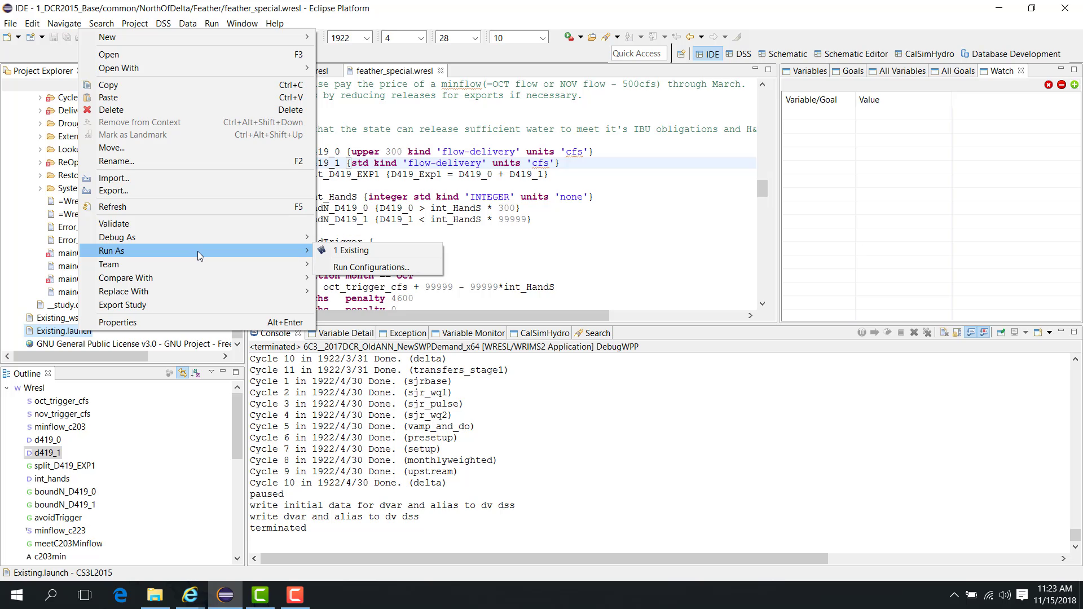Toggle alphabetical Sort in Outline panel
Viewport: 1083px width, 609px height.
(x=196, y=373)
